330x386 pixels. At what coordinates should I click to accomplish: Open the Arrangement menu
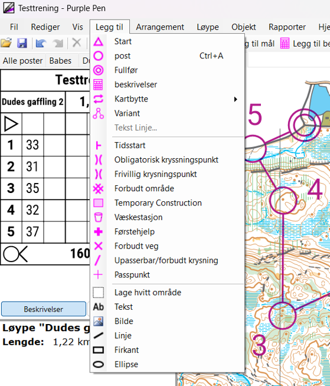[x=160, y=27]
